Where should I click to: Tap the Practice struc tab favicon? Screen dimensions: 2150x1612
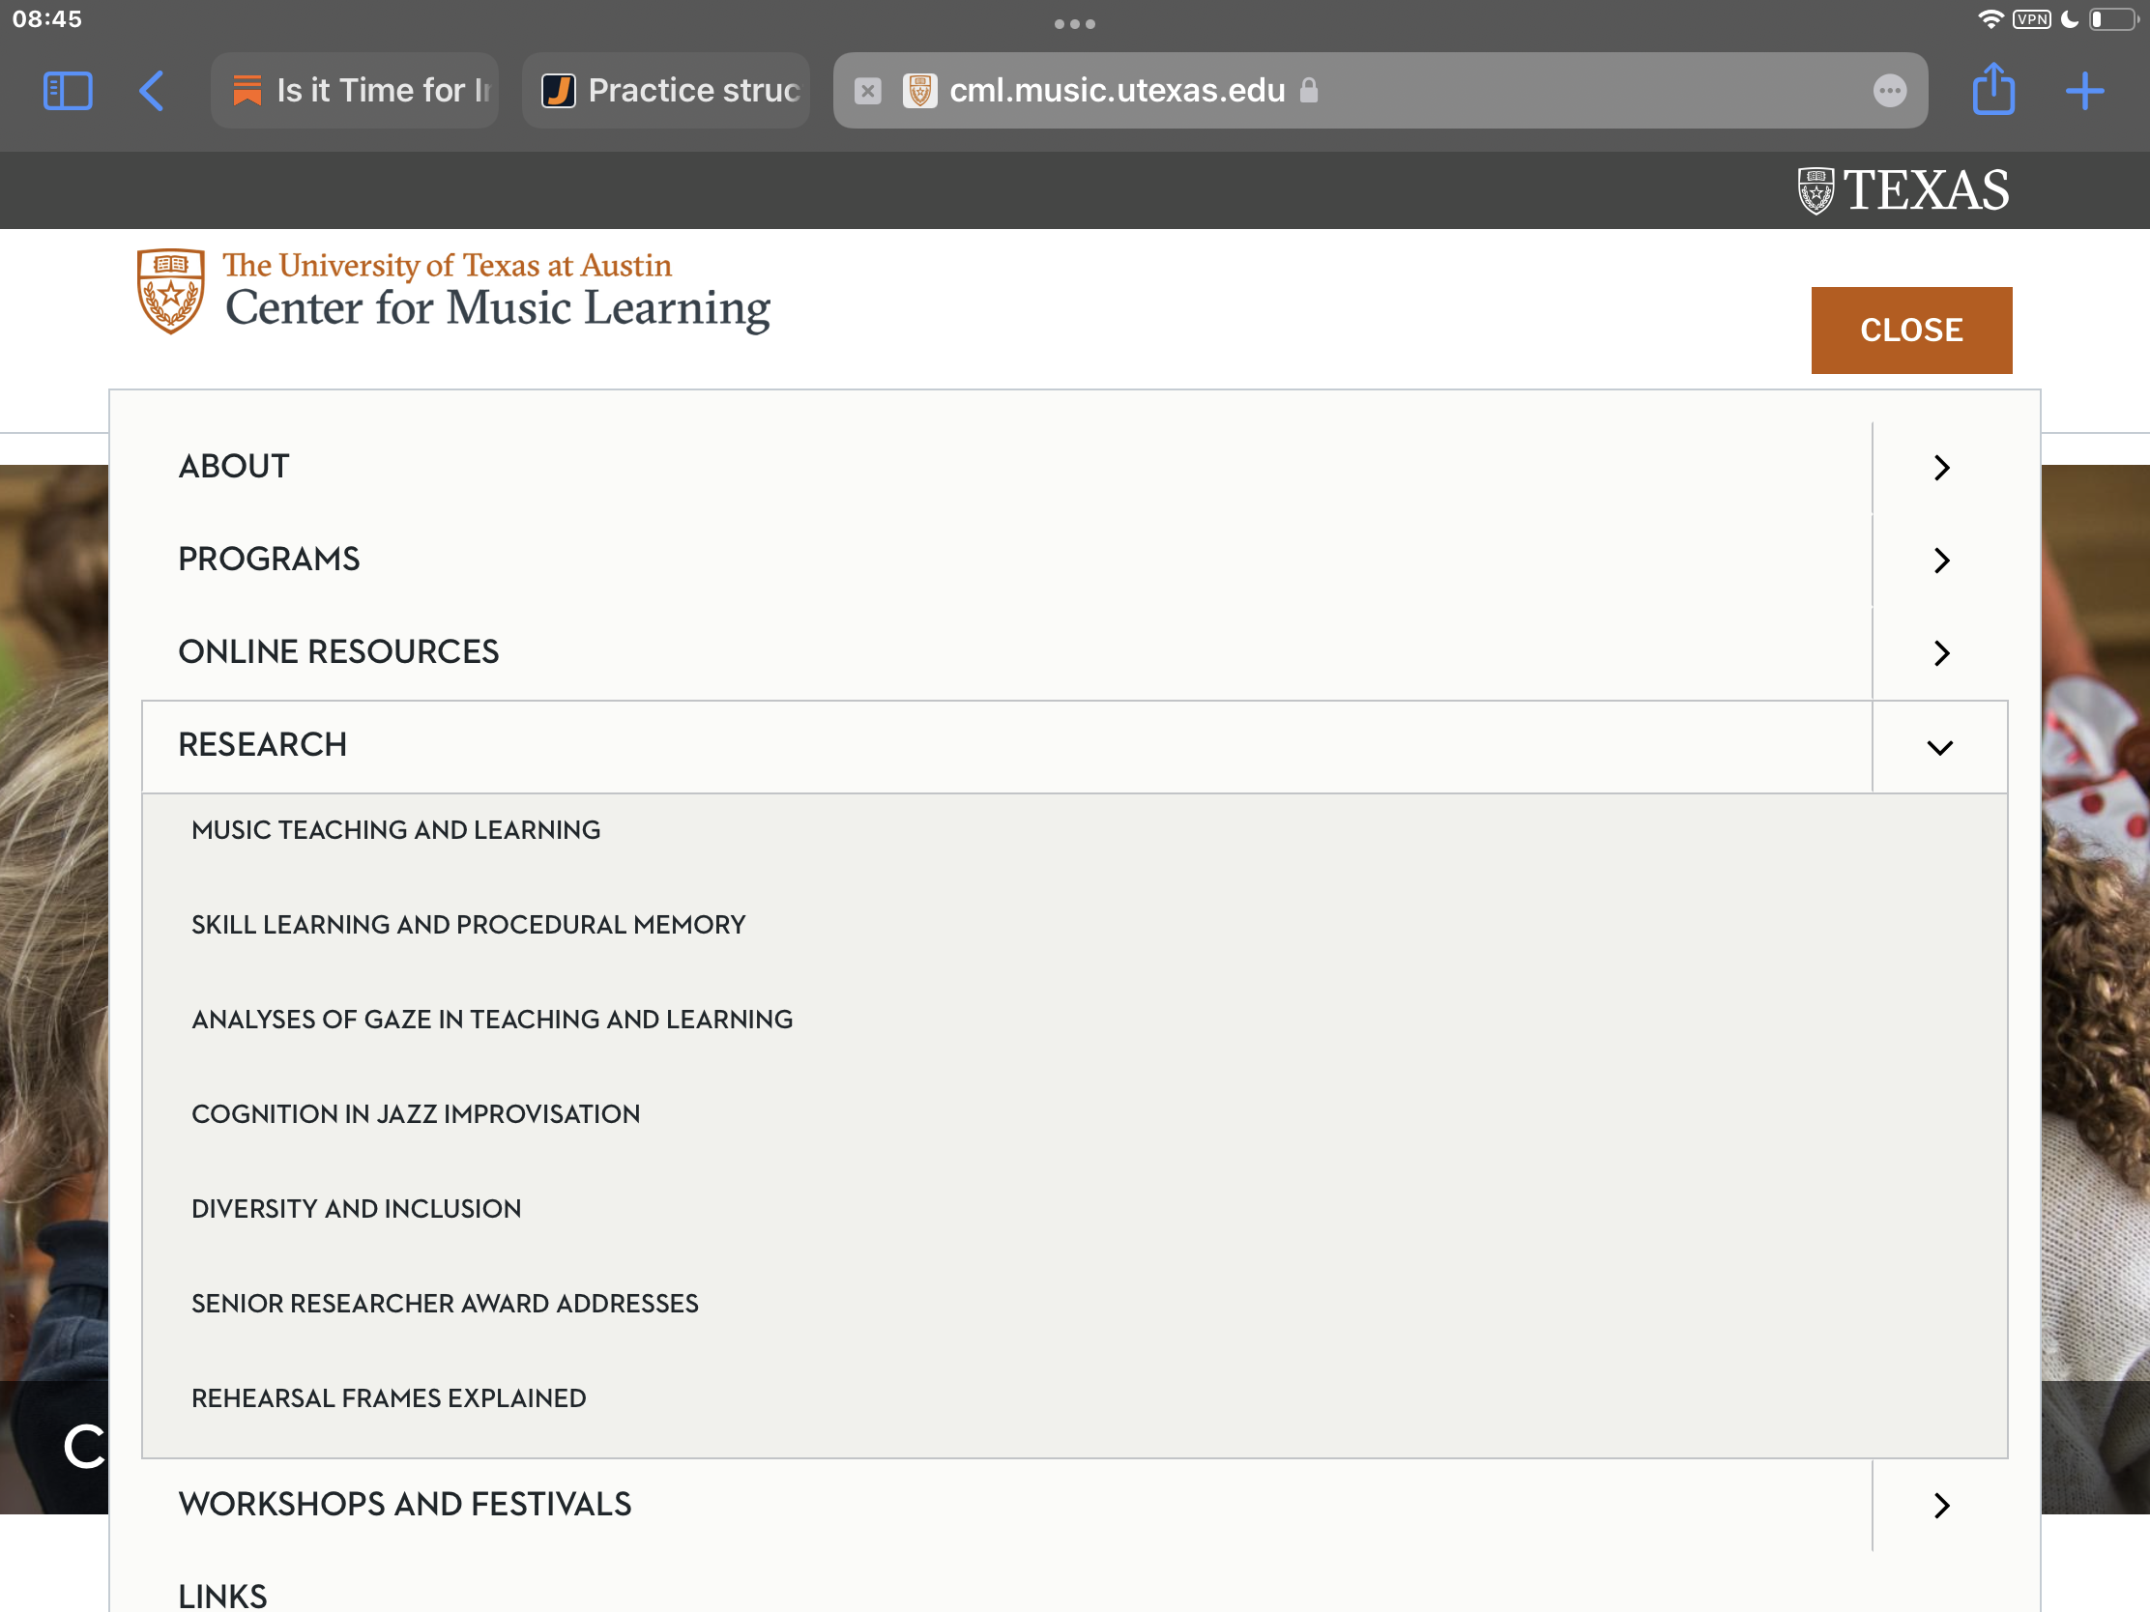[559, 91]
